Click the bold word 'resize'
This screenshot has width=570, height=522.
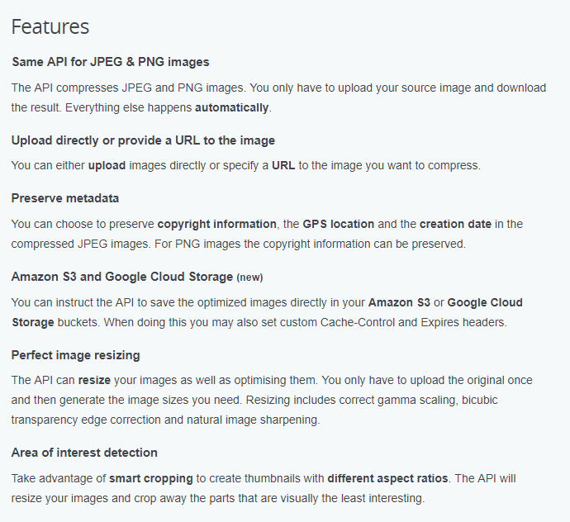[x=94, y=380]
